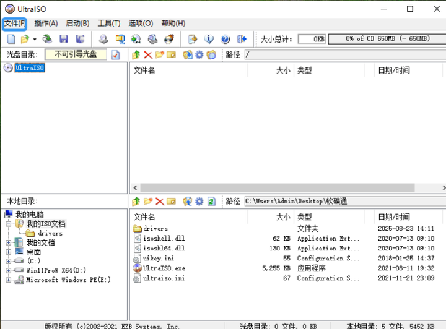
Task: Click the 0% of CD 650MB capacity bar
Action: (387, 39)
